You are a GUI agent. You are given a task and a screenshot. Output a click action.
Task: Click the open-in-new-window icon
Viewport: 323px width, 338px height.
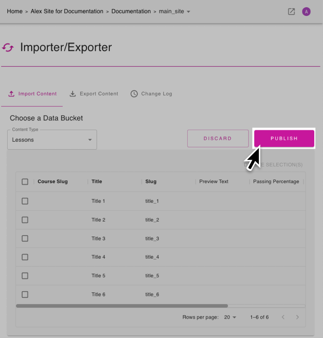click(291, 11)
